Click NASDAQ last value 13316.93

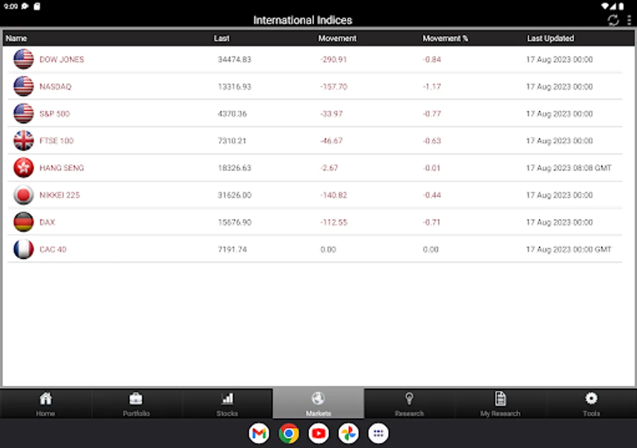pos(234,87)
